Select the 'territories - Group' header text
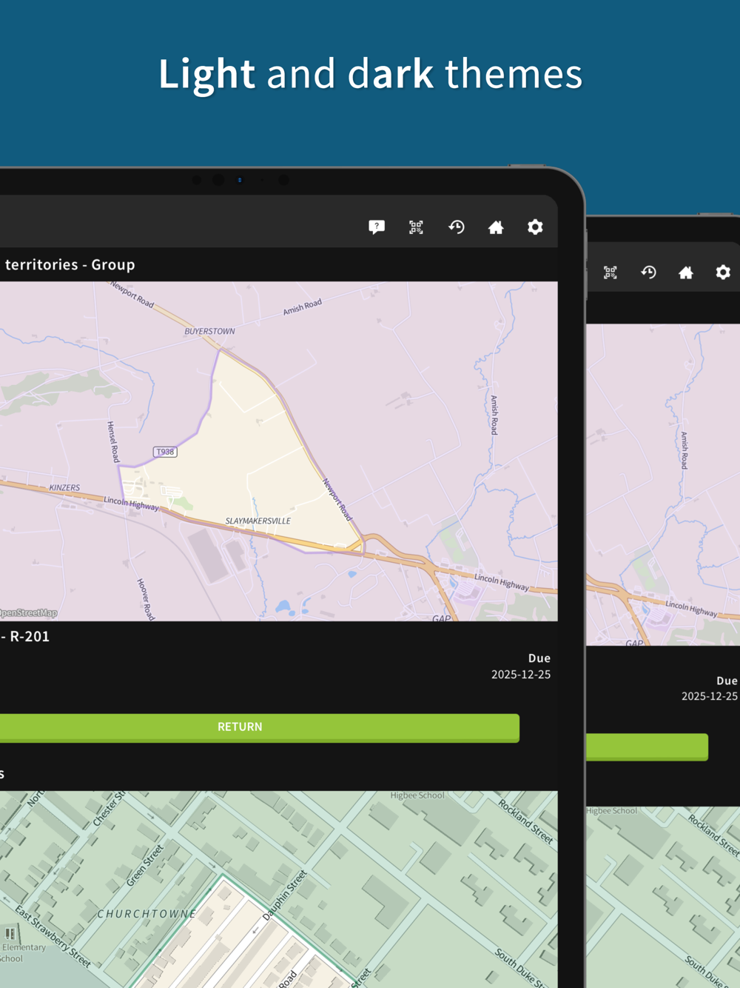This screenshot has width=740, height=988. [70, 264]
